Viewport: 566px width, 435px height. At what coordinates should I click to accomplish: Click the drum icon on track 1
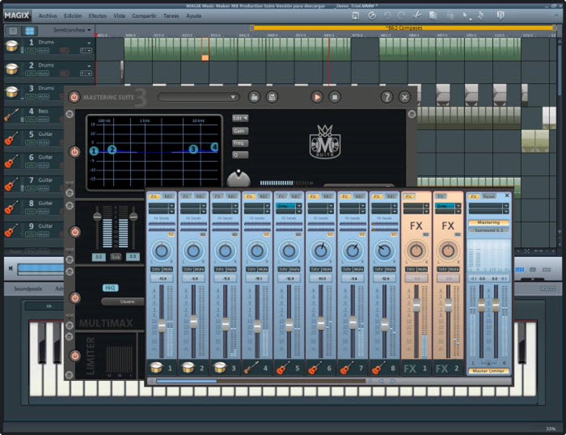point(12,46)
